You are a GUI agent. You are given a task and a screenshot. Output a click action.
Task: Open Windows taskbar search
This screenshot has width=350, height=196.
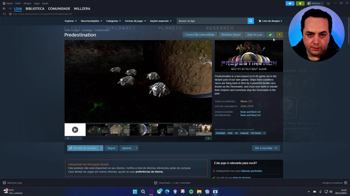click(x=143, y=192)
